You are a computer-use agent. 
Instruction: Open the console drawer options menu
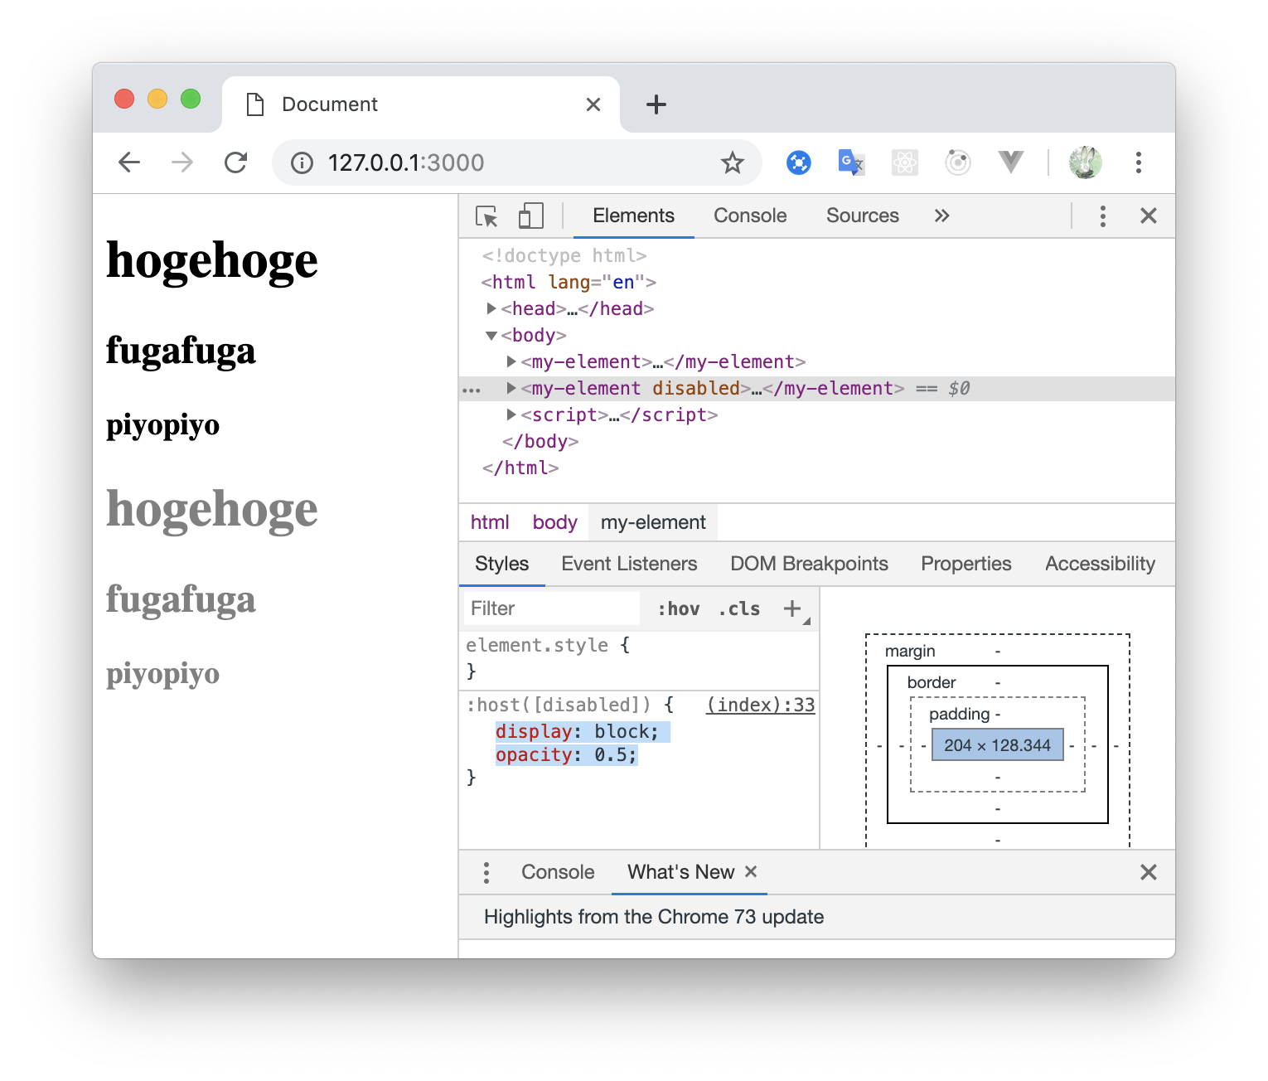[486, 872]
